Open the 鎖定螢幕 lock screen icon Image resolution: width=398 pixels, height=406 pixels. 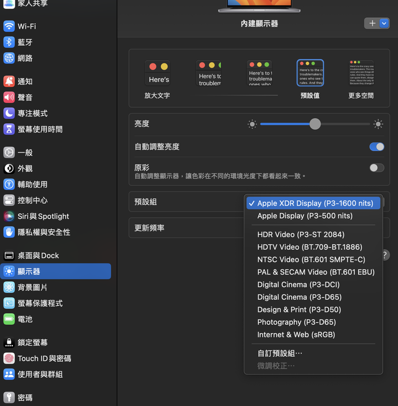coord(9,342)
